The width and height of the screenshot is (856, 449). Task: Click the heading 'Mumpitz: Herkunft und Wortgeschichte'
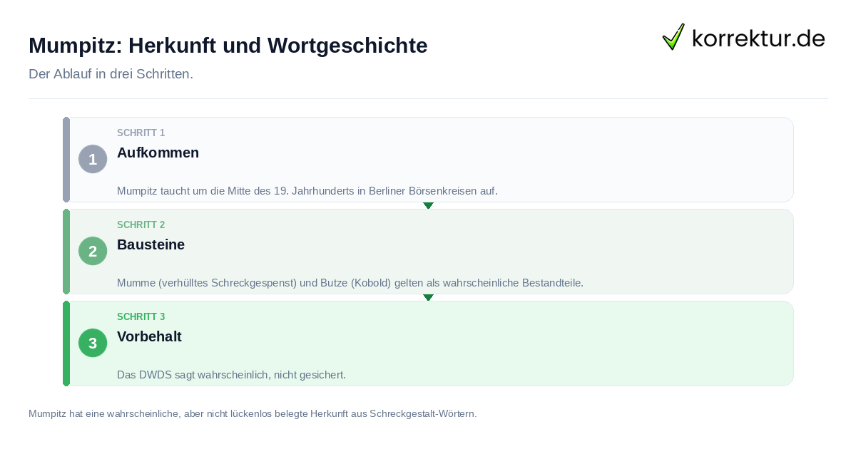(228, 46)
